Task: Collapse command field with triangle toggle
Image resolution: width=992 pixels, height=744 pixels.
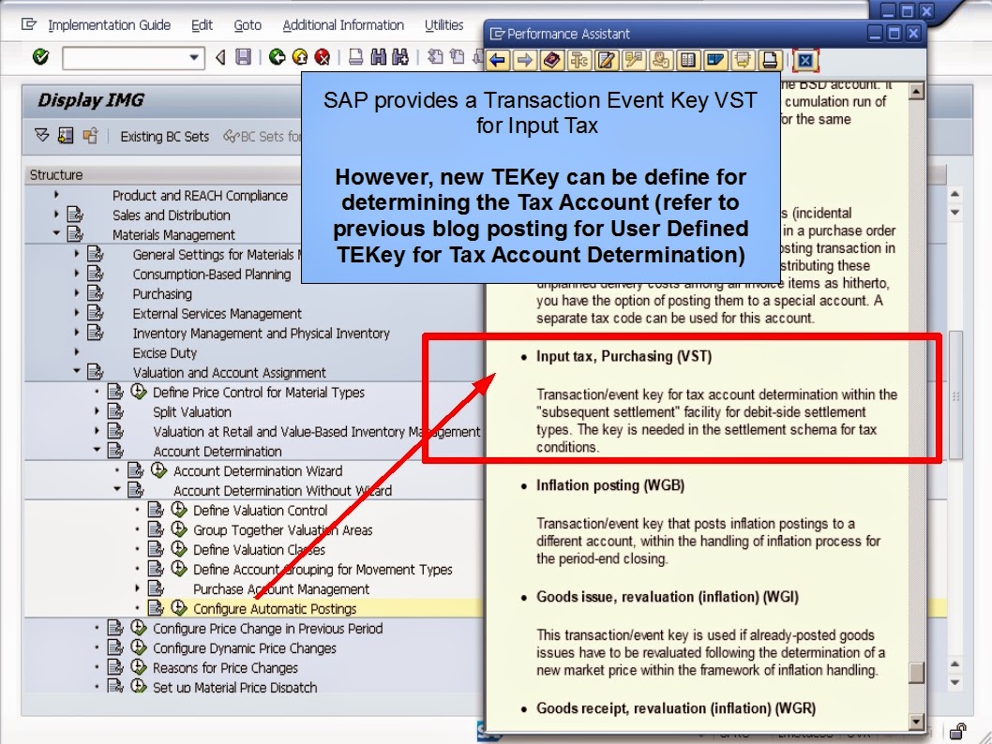Action: [220, 58]
